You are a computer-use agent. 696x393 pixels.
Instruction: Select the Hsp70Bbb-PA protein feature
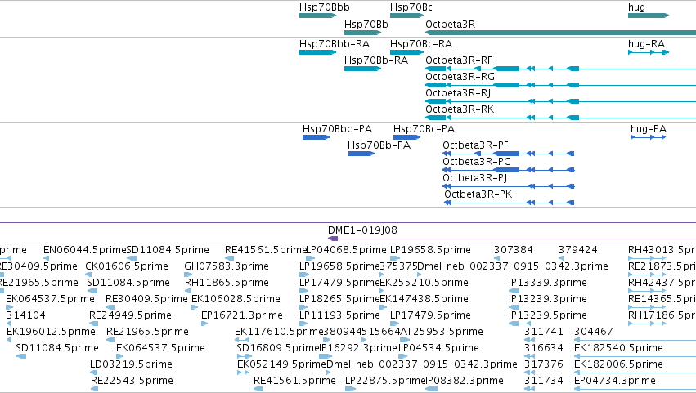click(316, 137)
